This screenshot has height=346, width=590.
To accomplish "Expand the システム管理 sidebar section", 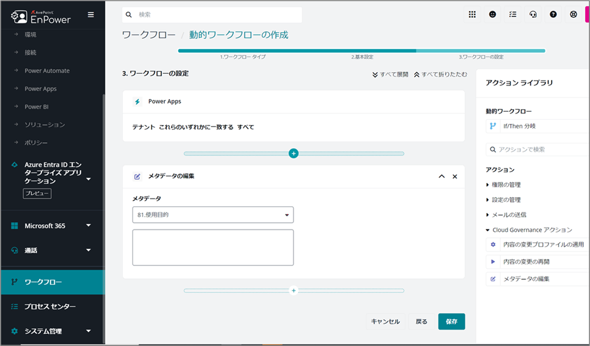I will click(x=89, y=331).
